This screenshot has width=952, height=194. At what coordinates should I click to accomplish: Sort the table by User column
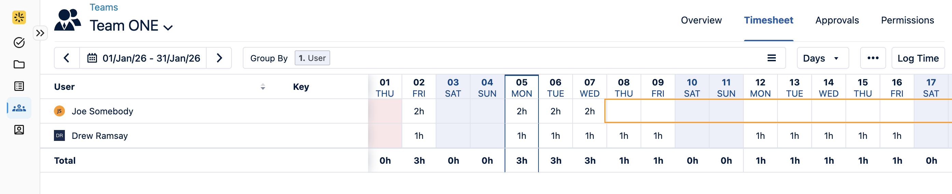coord(262,86)
